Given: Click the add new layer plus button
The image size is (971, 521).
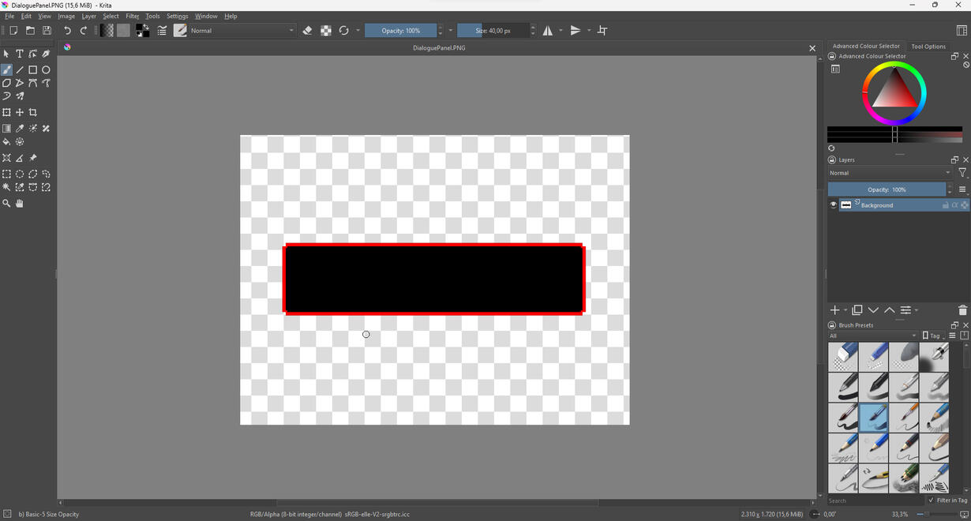Looking at the screenshot, I should click(x=834, y=310).
